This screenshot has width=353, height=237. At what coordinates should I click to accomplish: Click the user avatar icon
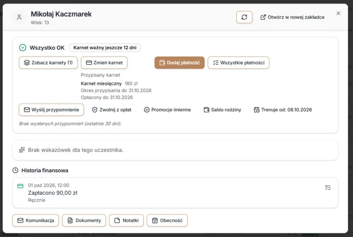(x=19, y=17)
